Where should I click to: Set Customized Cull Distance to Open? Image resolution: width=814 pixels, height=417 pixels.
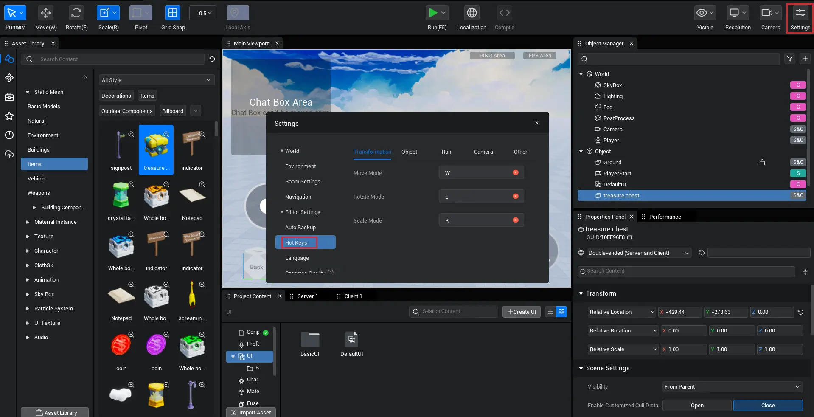click(x=697, y=405)
